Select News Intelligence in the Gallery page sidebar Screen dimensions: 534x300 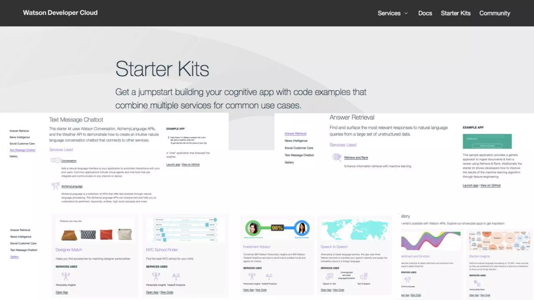click(x=21, y=237)
